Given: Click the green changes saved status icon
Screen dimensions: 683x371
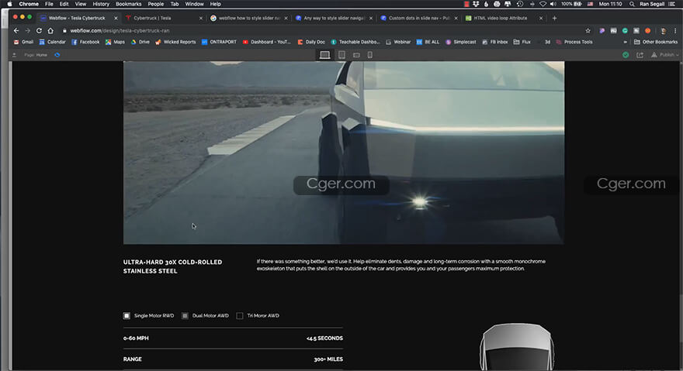Looking at the screenshot, I should [626, 55].
